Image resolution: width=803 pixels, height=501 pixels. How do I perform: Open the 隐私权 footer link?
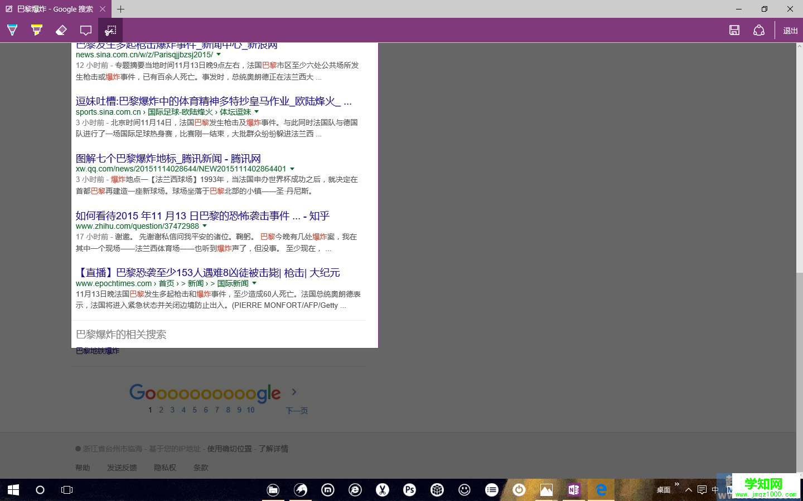click(165, 468)
